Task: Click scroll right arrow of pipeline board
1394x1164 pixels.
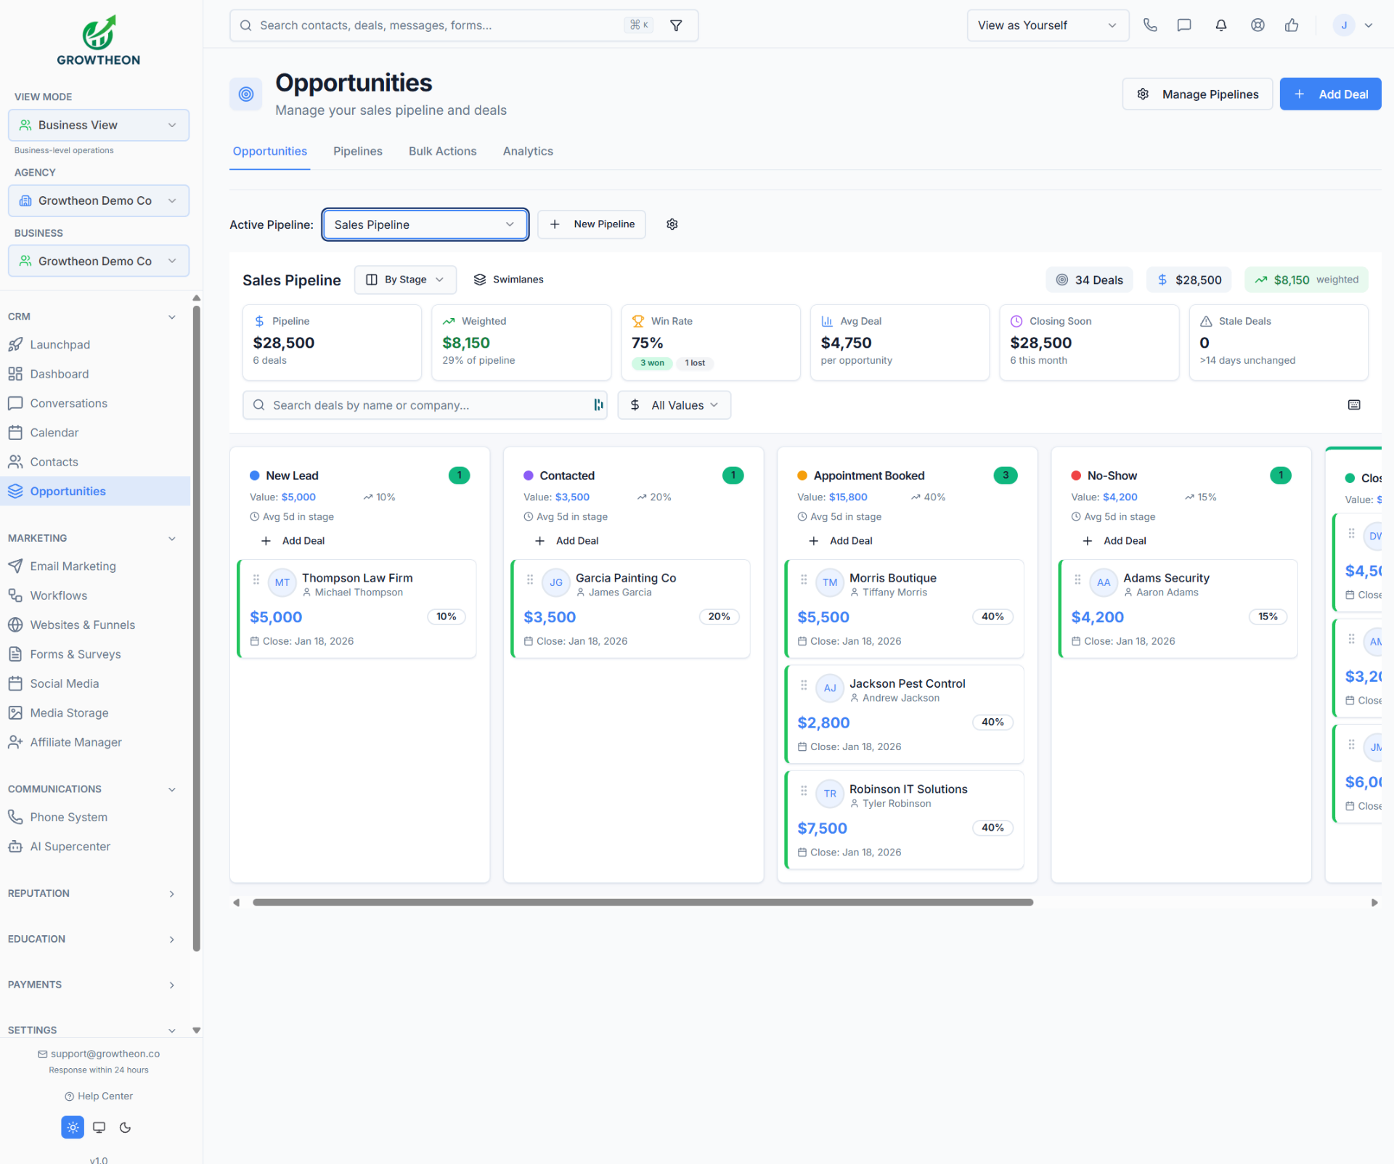Action: [1374, 903]
